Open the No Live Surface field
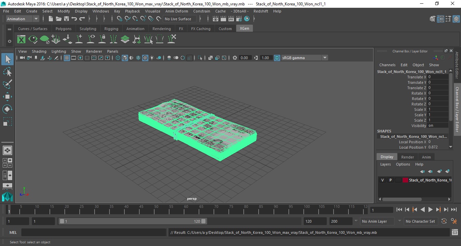This screenshot has height=246, width=461. [x=180, y=19]
